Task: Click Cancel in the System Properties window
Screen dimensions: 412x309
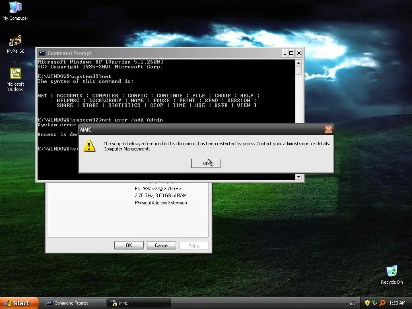Action: click(x=161, y=245)
